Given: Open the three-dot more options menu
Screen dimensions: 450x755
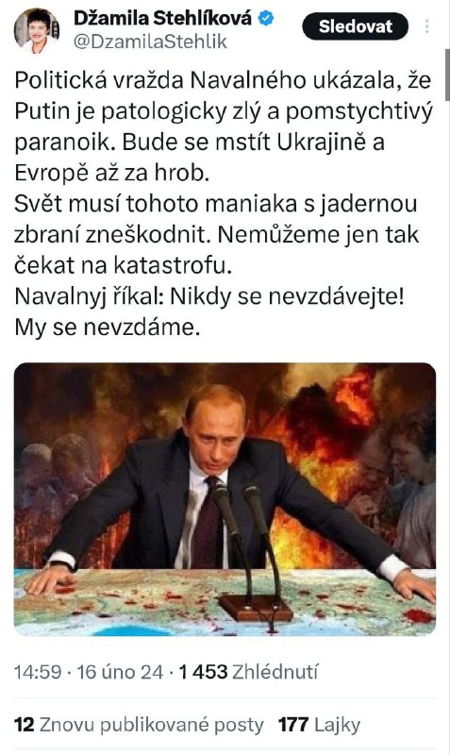Looking at the screenshot, I should click(427, 26).
